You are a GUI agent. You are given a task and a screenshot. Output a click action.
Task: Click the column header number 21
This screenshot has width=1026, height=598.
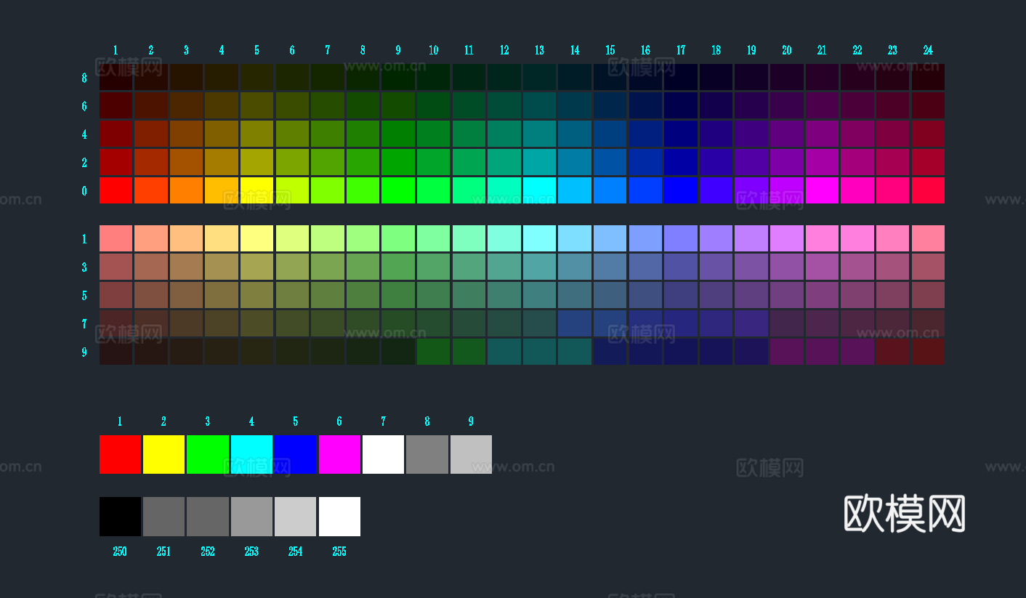822,50
